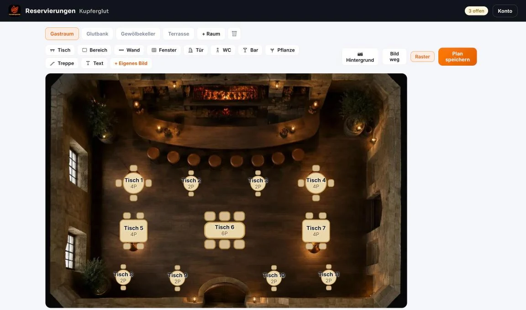Add a Tisch element
Viewport: 526px width, 310px height.
pos(60,50)
